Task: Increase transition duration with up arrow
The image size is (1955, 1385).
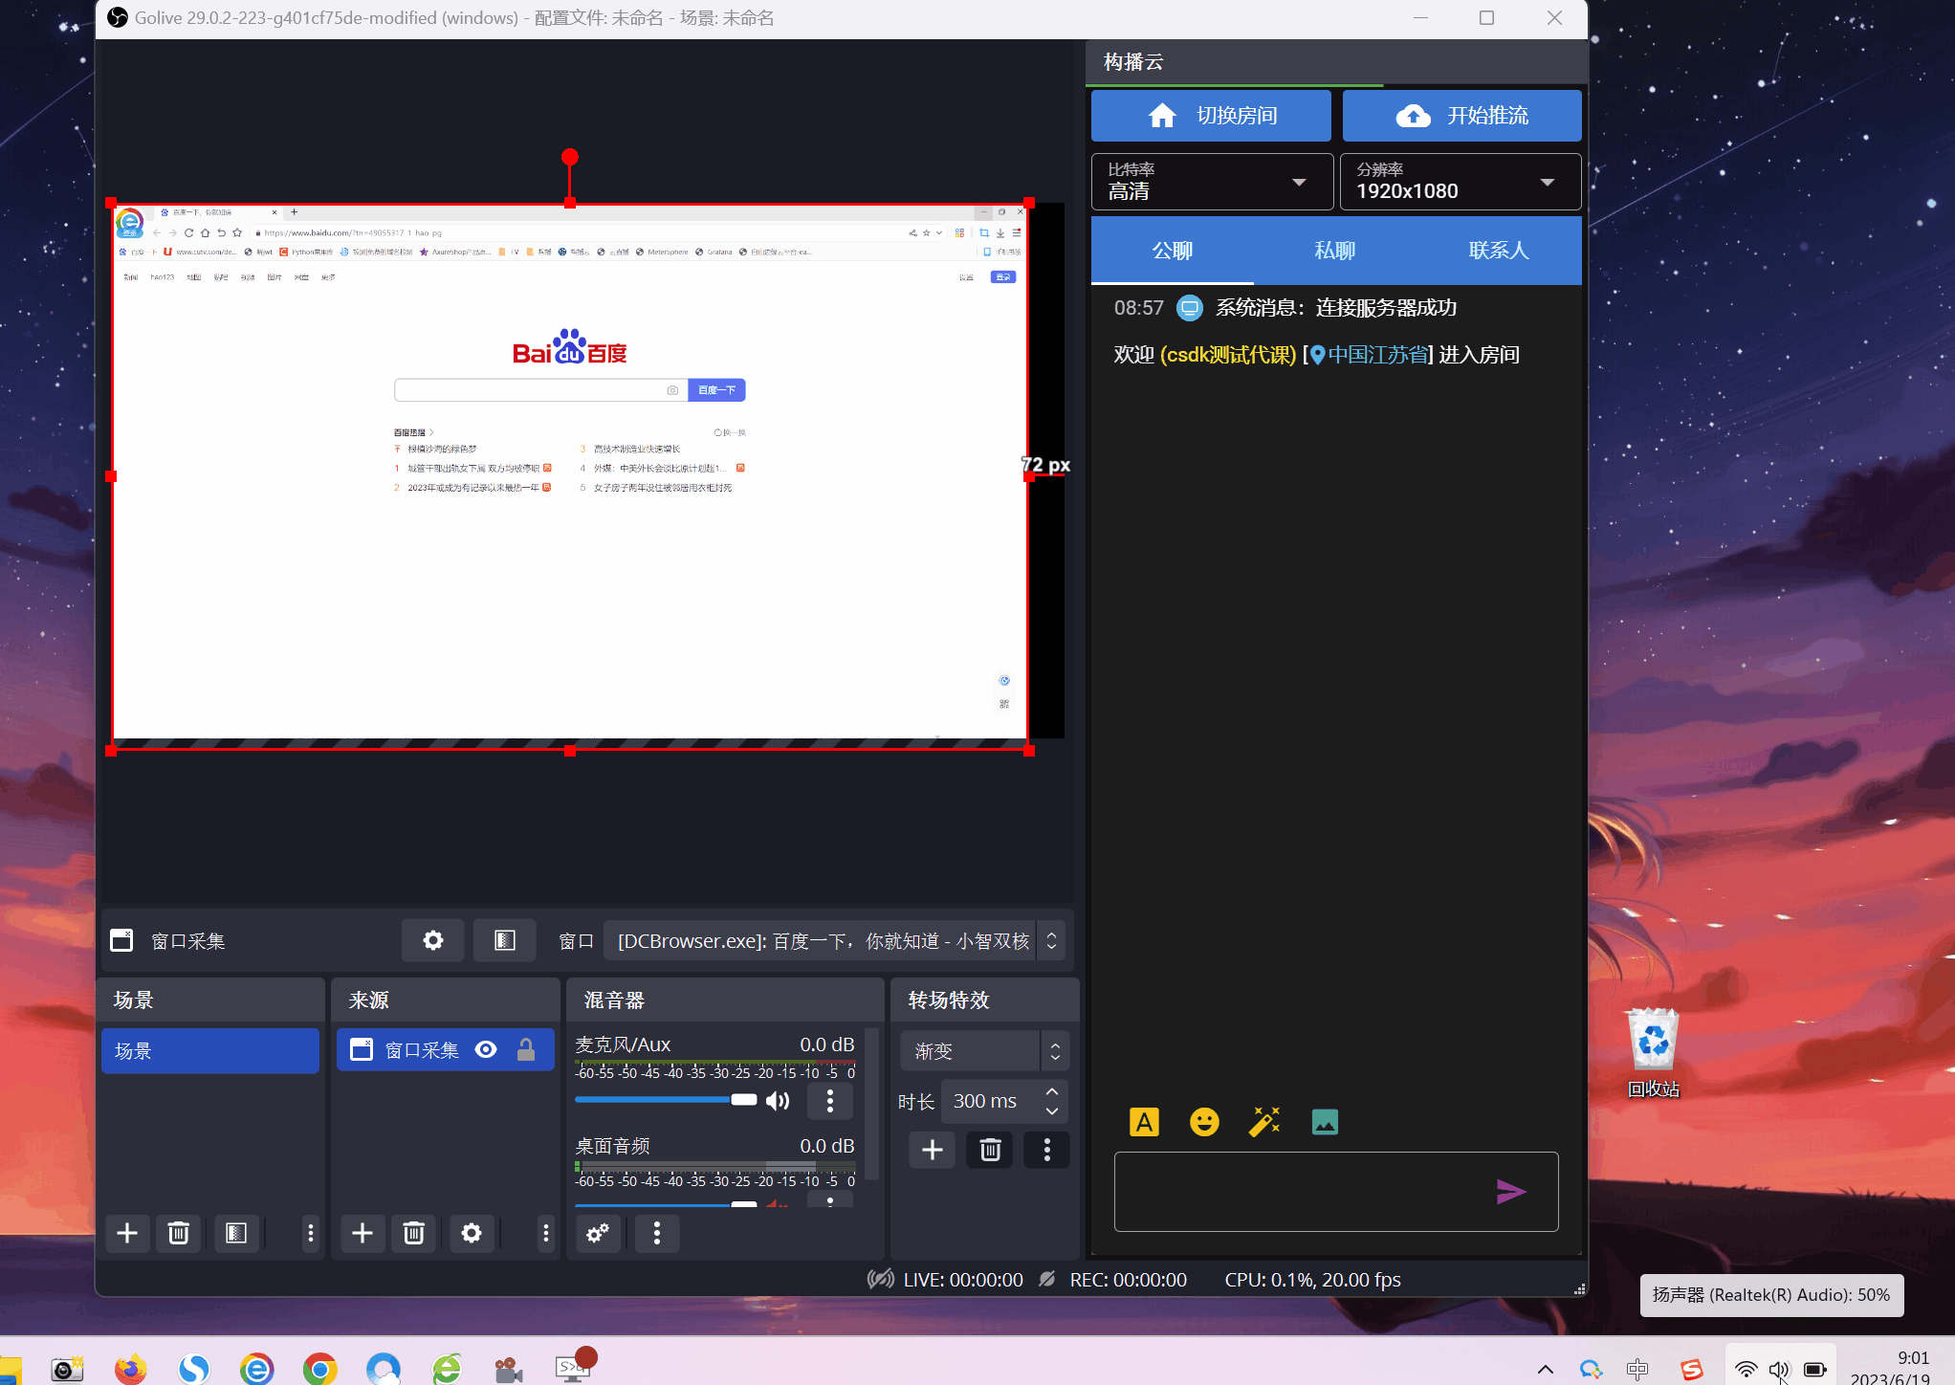Action: point(1052,1091)
